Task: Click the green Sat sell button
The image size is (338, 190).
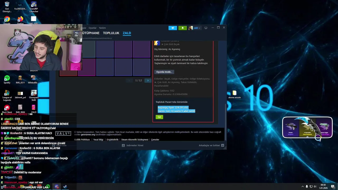Action: click(159, 117)
